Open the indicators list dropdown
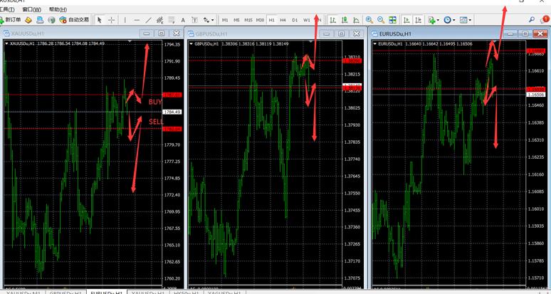 [434, 20]
